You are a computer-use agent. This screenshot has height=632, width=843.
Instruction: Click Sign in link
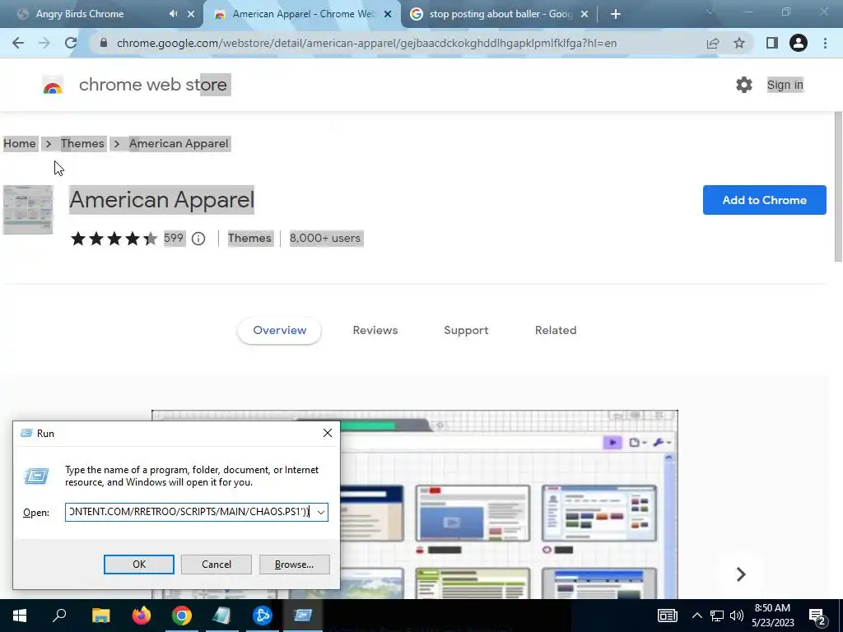[785, 85]
